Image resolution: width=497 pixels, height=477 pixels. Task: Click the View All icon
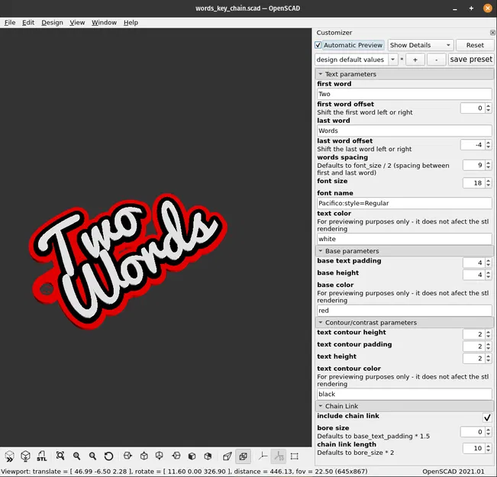click(x=60, y=456)
